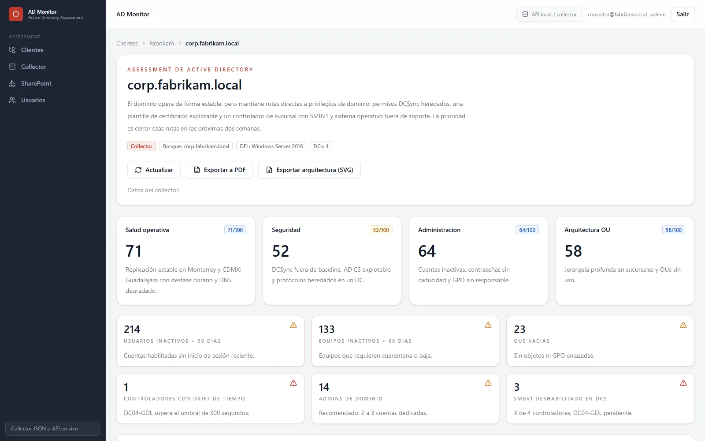
Task: Click the DC04-GDL drift description text
Action: (x=186, y=413)
